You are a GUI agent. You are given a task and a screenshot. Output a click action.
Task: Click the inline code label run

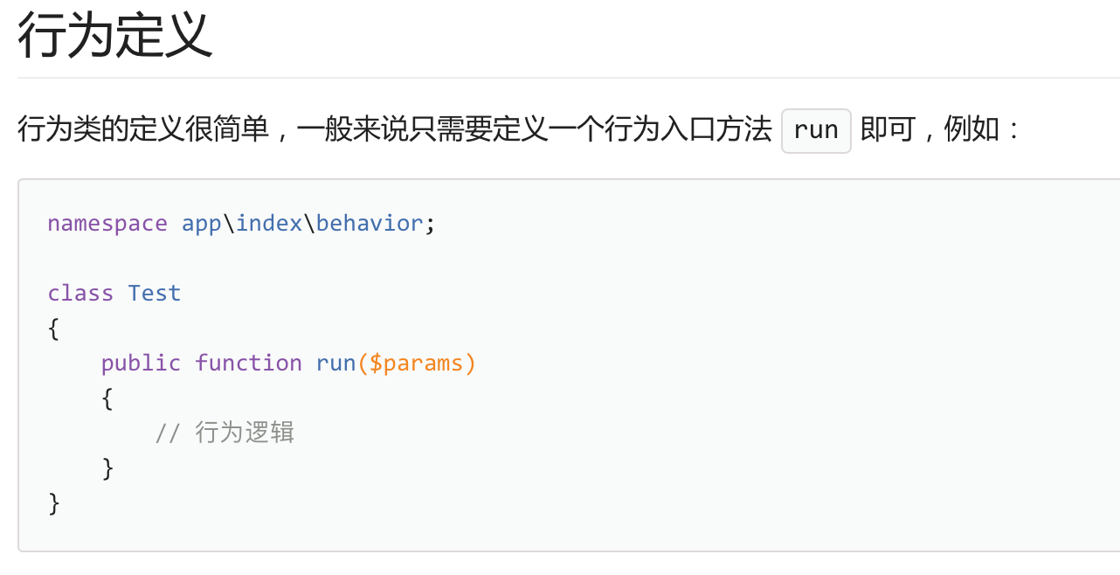point(816,131)
